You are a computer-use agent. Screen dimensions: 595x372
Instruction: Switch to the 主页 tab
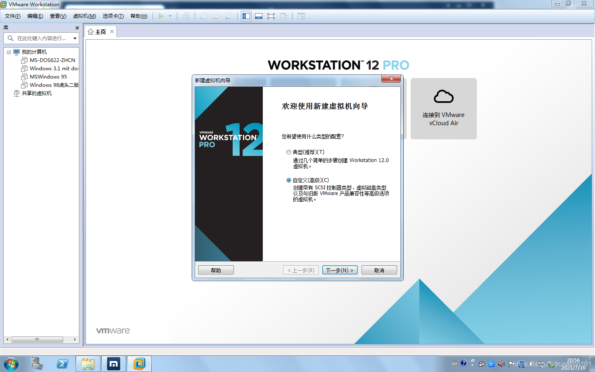[x=100, y=32]
